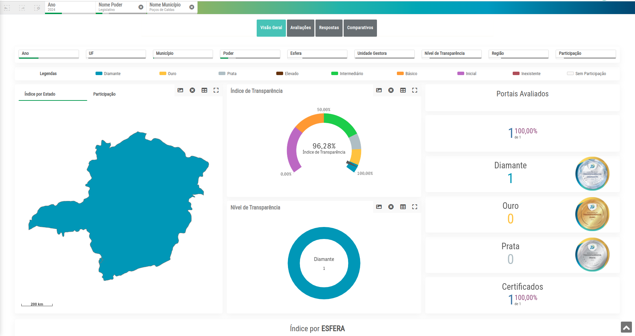Expand Índice de Transparência chart fullscreen
Image resolution: width=635 pixels, height=336 pixels.
tap(415, 90)
